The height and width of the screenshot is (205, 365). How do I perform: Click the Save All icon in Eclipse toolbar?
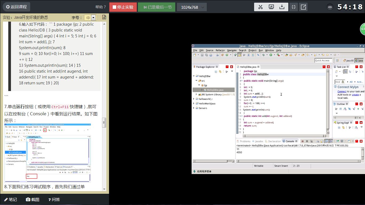click(207, 55)
